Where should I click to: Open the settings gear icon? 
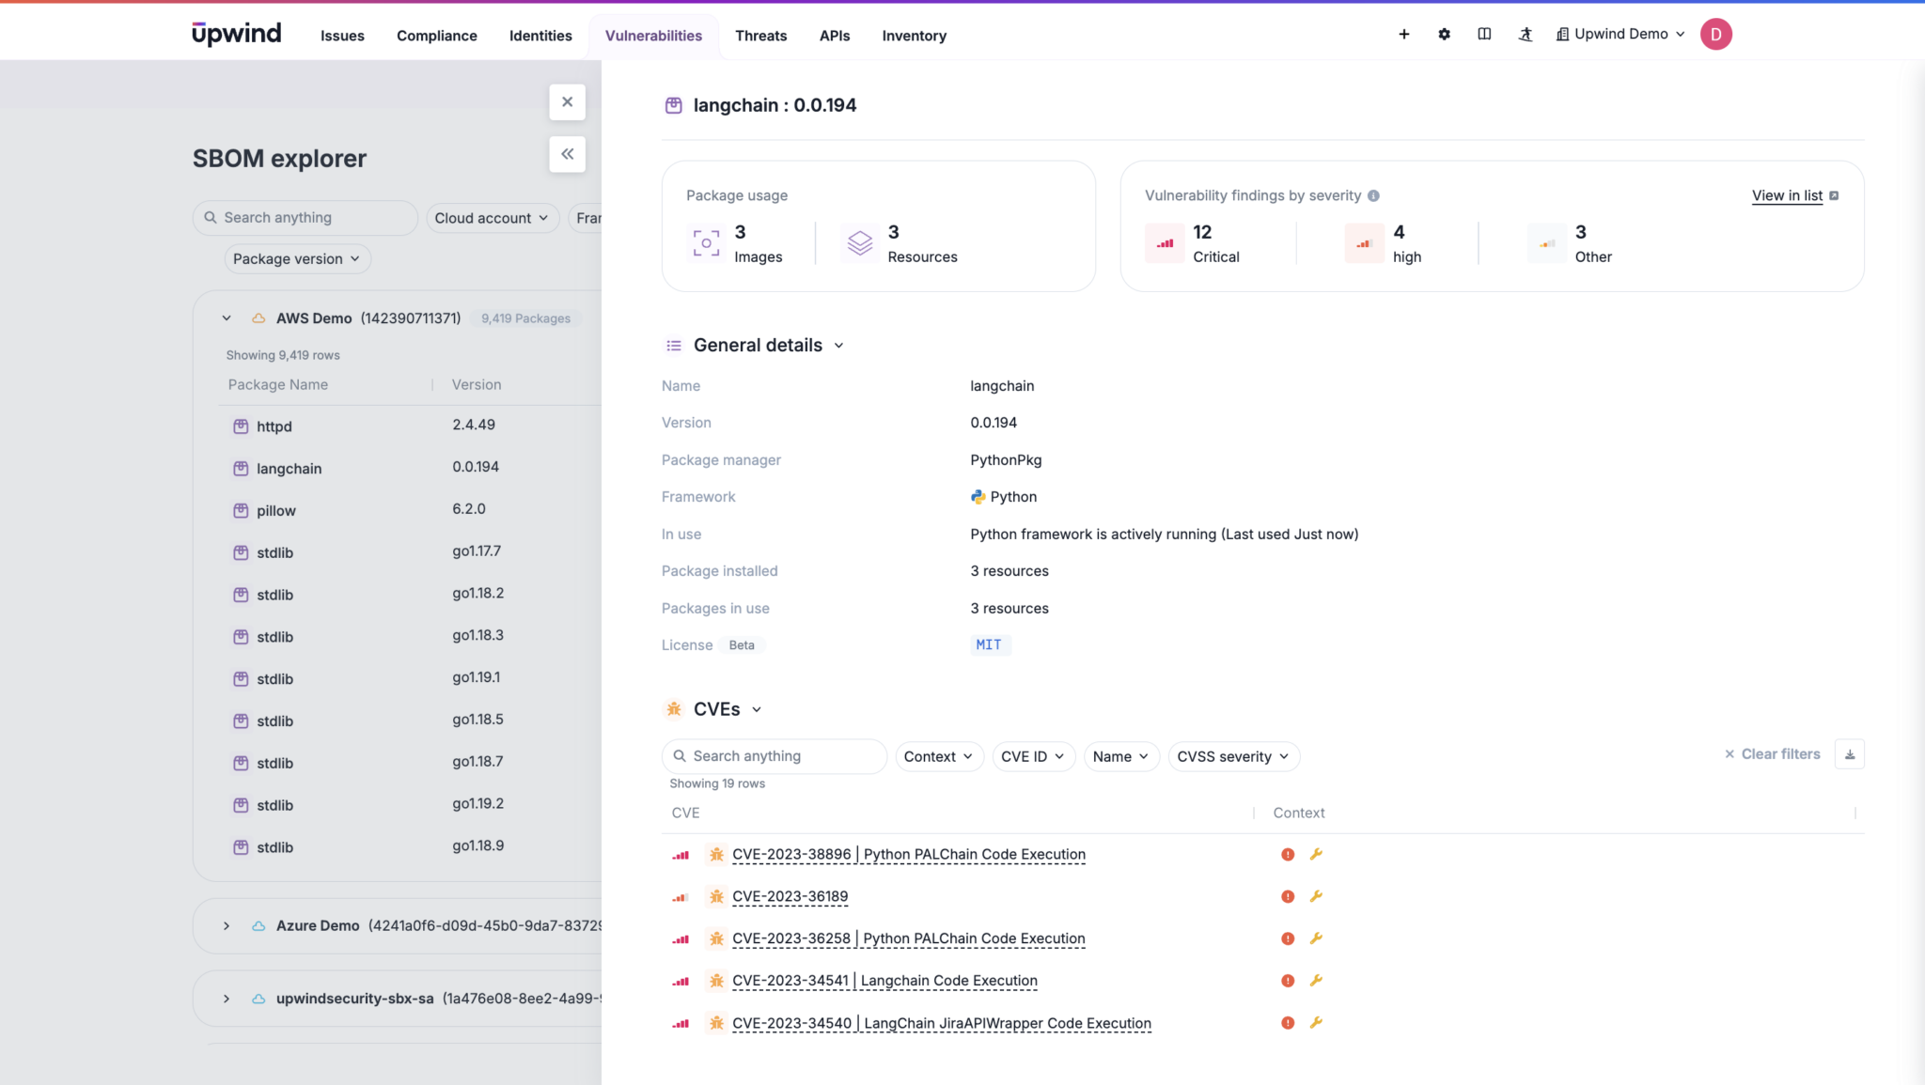pyautogui.click(x=1444, y=34)
